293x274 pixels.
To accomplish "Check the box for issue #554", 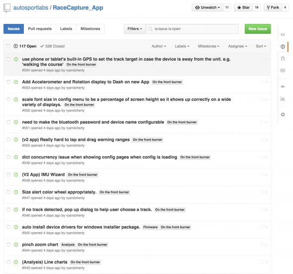I will [x=8, y=59].
